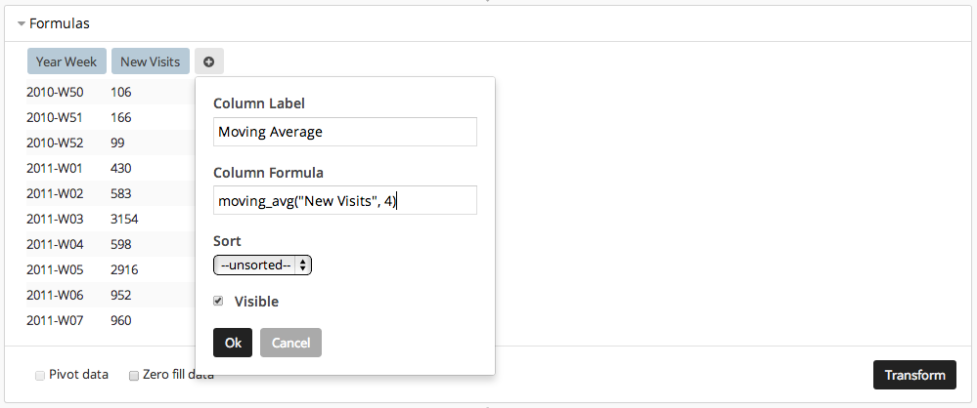977x408 pixels.
Task: Click the Transform button
Action: click(x=914, y=375)
